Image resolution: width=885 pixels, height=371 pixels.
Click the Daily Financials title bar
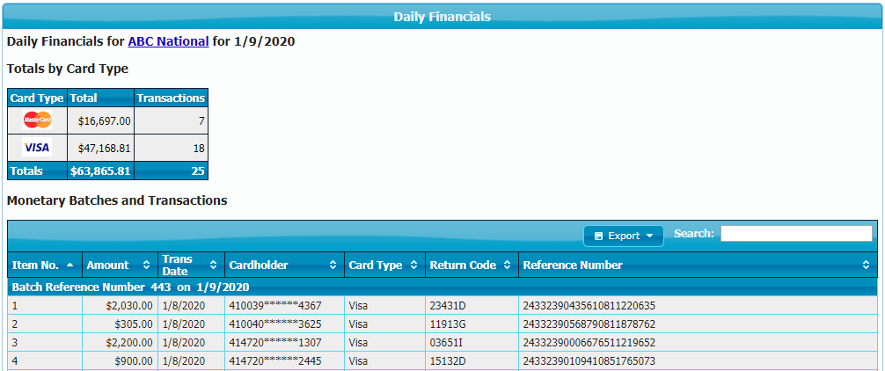click(x=442, y=17)
